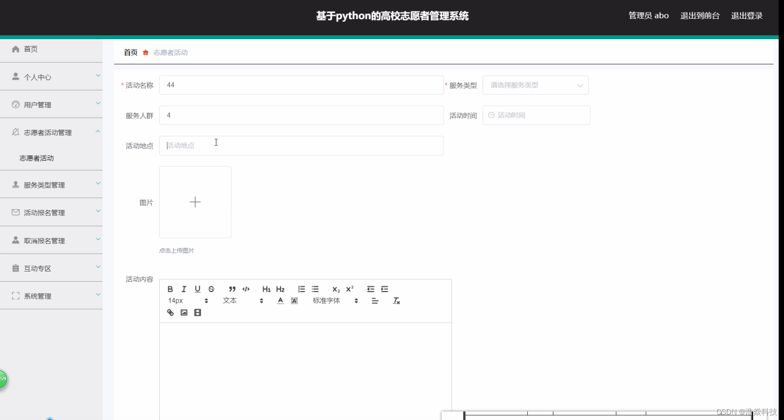Click the 活动时间 date picker field

[536, 115]
